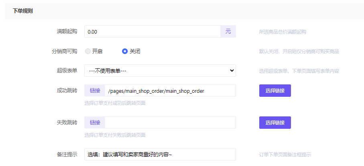Click 选择链接 button beside 失败跳转
Image resolution: width=364 pixels, height=166 pixels.
click(x=275, y=122)
